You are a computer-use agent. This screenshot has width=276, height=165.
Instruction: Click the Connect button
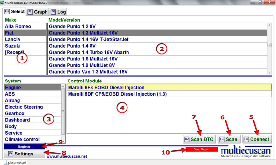point(257,139)
